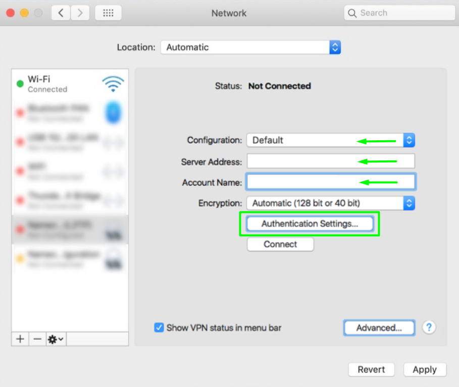Minimize the Network window
Image resolution: width=459 pixels, height=387 pixels.
24,13
